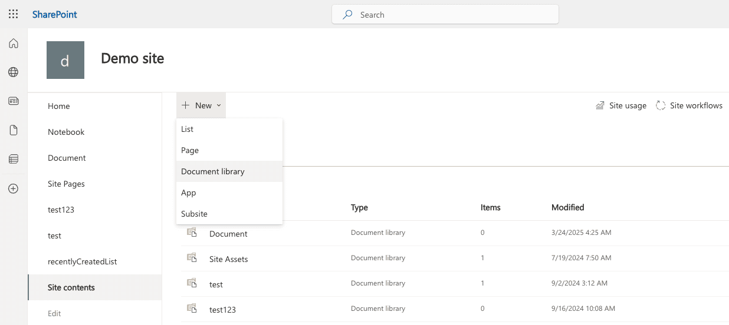Click the 9/16/2024 10:08 AM modified date
729x325 pixels.
pos(583,308)
